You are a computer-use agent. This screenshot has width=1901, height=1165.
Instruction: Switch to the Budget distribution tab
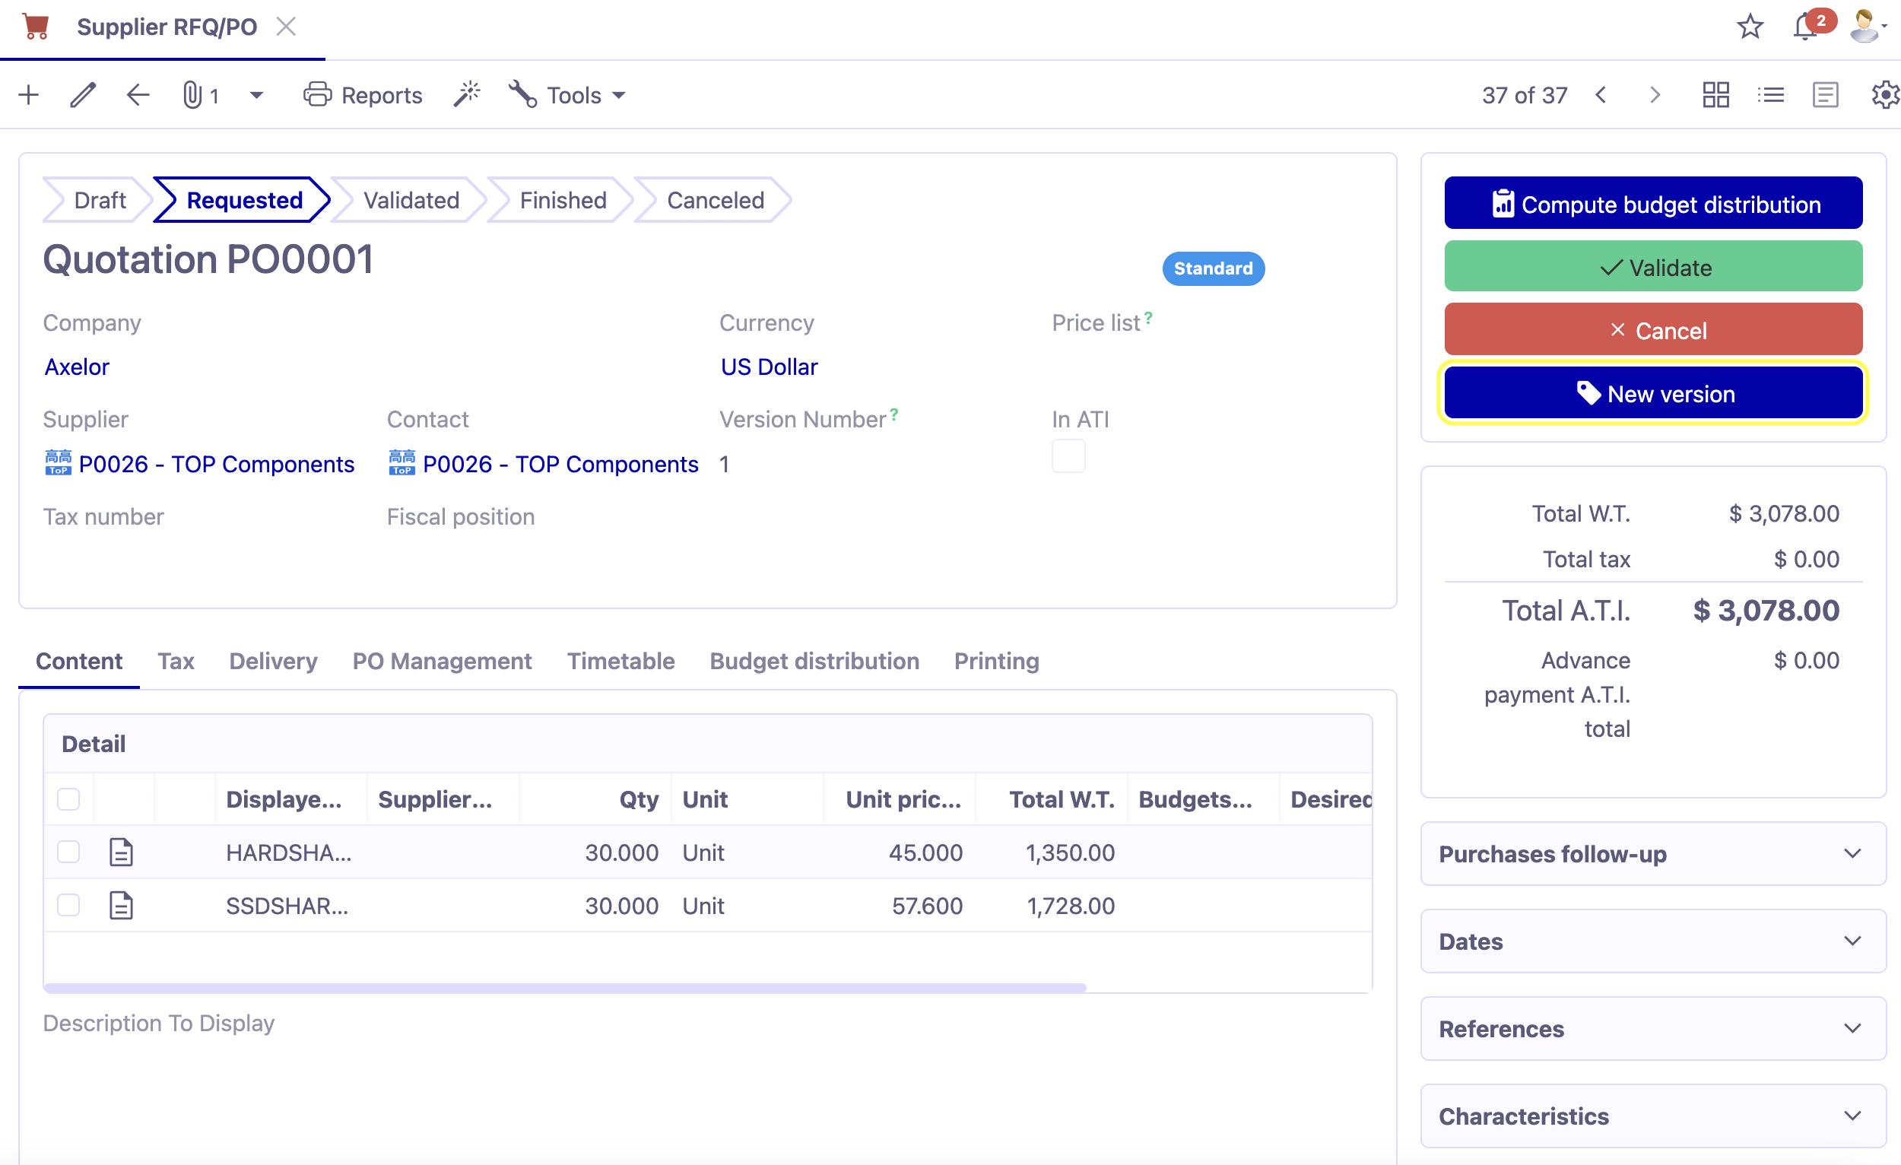814,661
